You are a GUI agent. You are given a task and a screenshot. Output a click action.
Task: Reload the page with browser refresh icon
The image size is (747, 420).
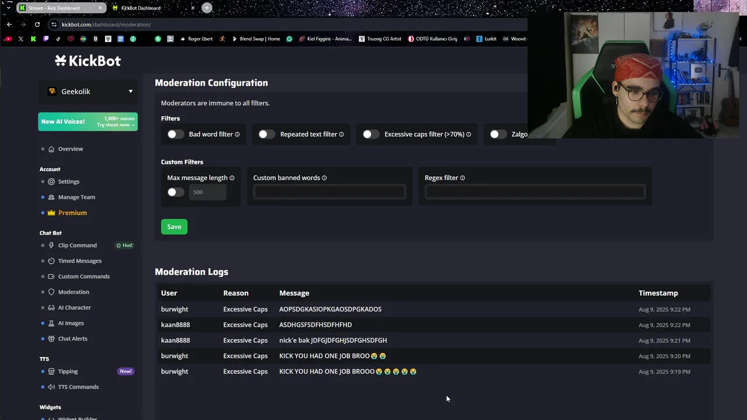click(37, 24)
